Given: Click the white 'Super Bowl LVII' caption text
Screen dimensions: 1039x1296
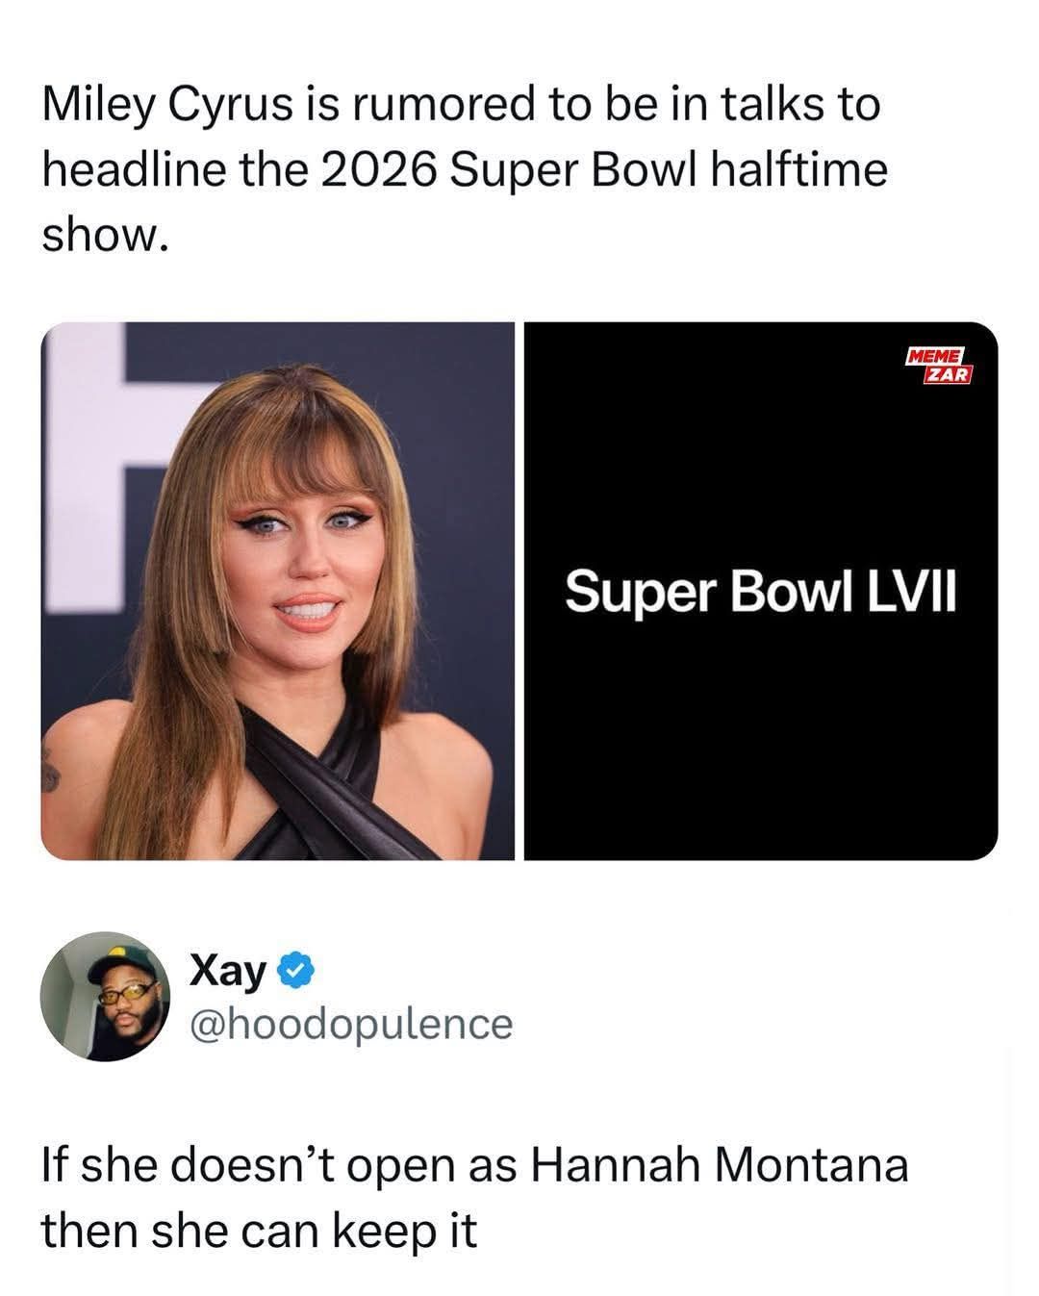Looking at the screenshot, I should coord(760,591).
